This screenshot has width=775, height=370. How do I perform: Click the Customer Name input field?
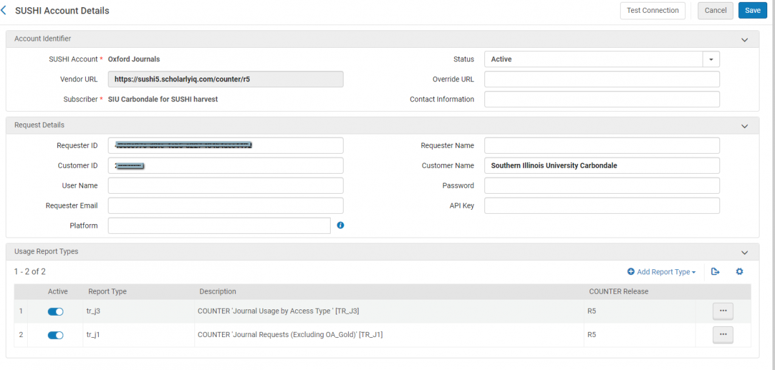coord(601,166)
